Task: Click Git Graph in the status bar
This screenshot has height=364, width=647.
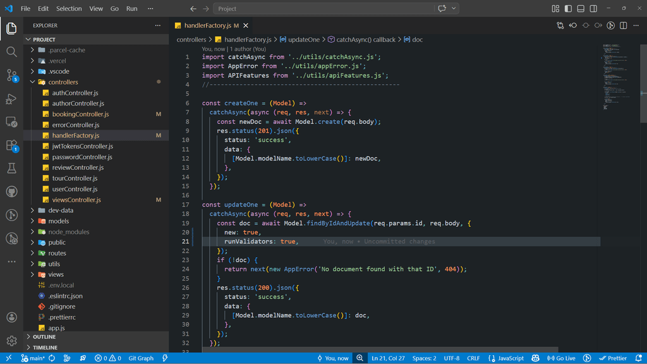Action: (141, 358)
